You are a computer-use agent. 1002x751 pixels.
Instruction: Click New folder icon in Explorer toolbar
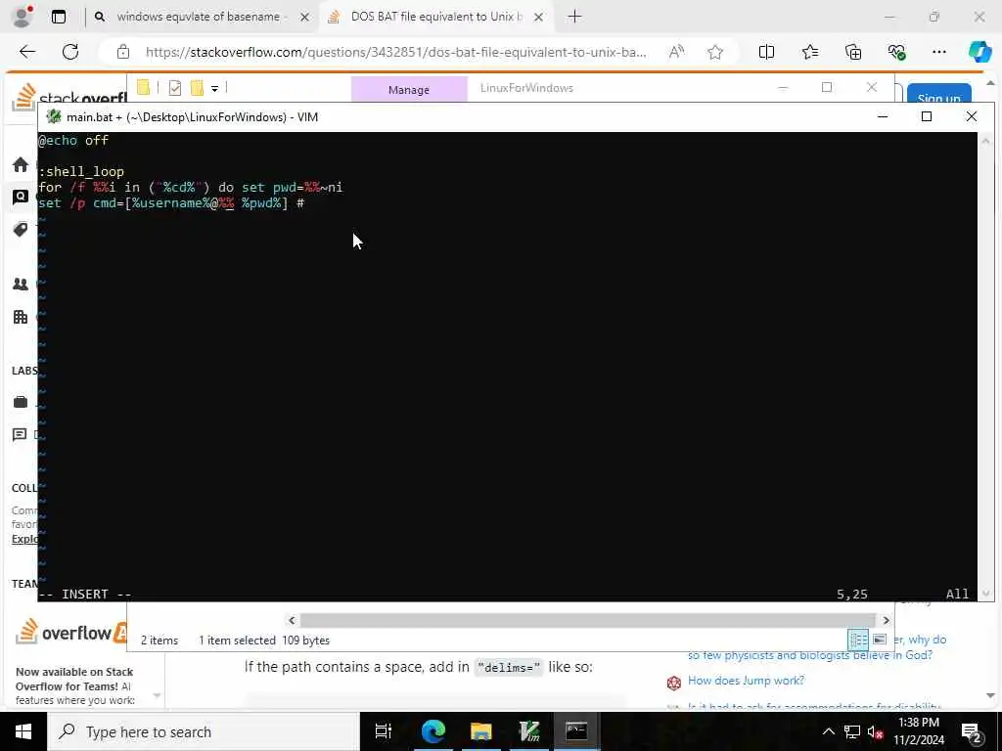coord(197,87)
